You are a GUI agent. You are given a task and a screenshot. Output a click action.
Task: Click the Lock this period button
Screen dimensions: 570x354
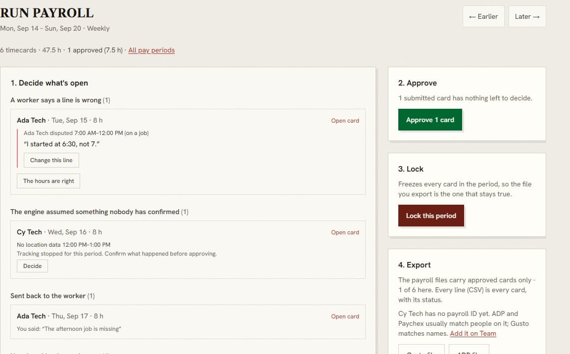(431, 216)
